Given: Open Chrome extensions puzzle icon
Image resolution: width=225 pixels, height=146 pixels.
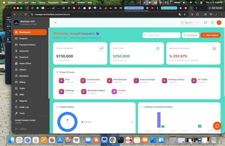Looking at the screenshot, I should (x=197, y=14).
